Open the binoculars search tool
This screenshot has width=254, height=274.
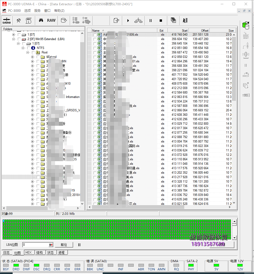coord(41,20)
